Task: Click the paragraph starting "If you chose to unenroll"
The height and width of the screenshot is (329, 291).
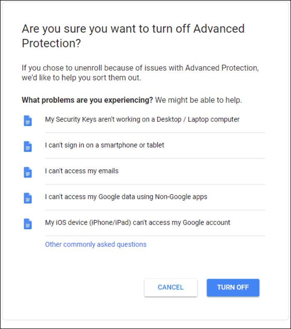Action: pyautogui.click(x=140, y=73)
